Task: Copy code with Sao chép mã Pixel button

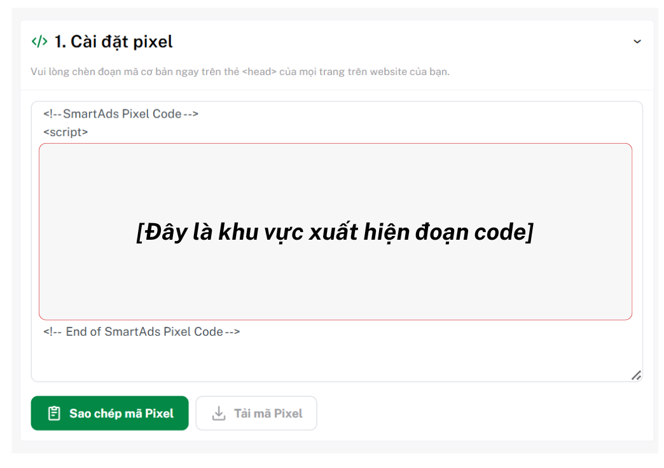Action: click(109, 413)
